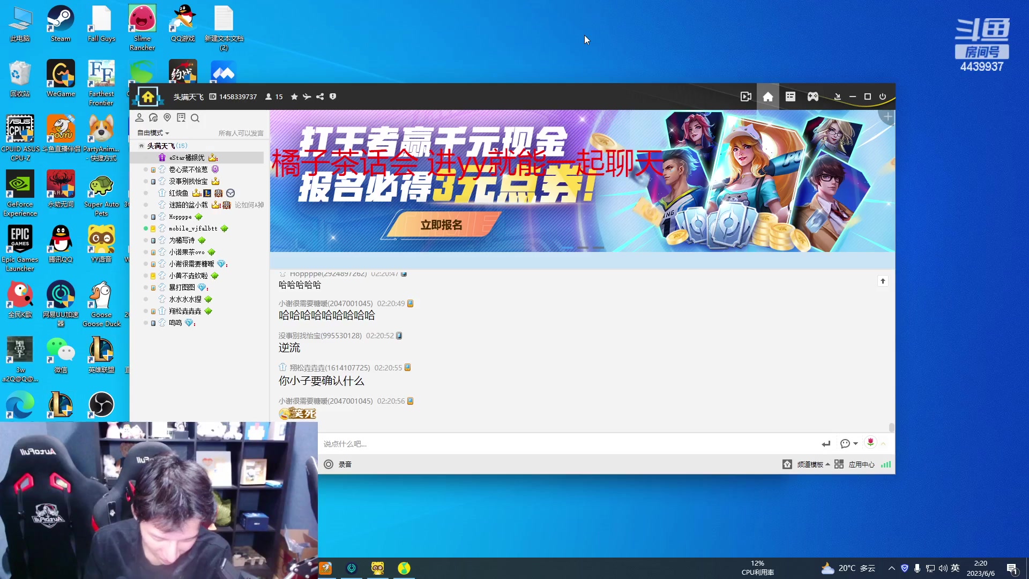Open the 自由模式 mode dropdown
The image size is (1029, 579).
(153, 133)
